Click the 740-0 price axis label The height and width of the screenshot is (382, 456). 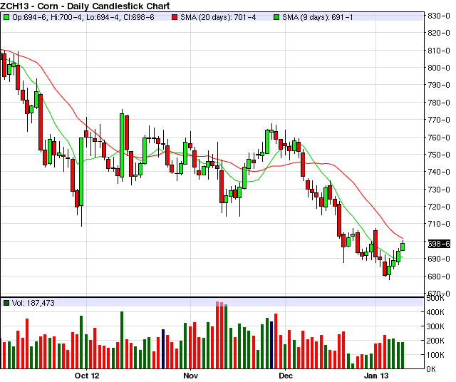439,172
